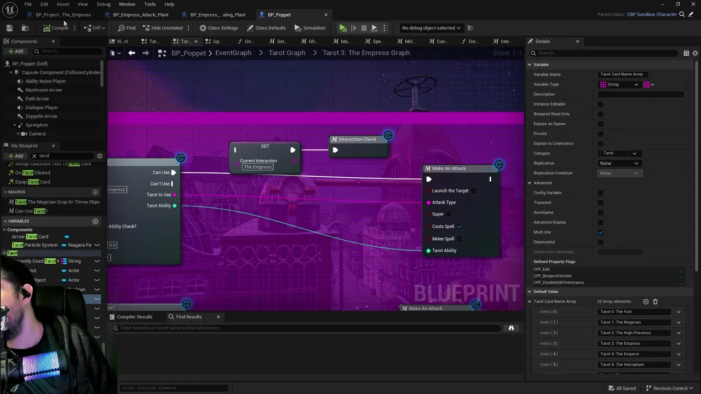Click the Details search field

[605, 53]
